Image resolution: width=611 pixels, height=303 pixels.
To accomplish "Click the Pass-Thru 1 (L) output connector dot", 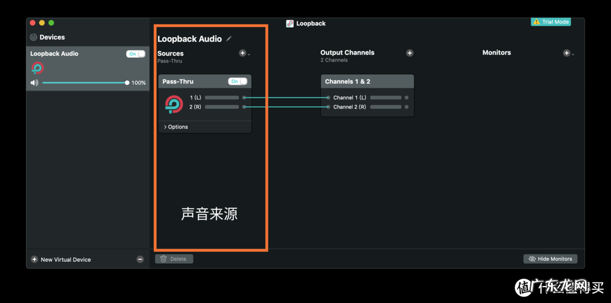I will 244,98.
